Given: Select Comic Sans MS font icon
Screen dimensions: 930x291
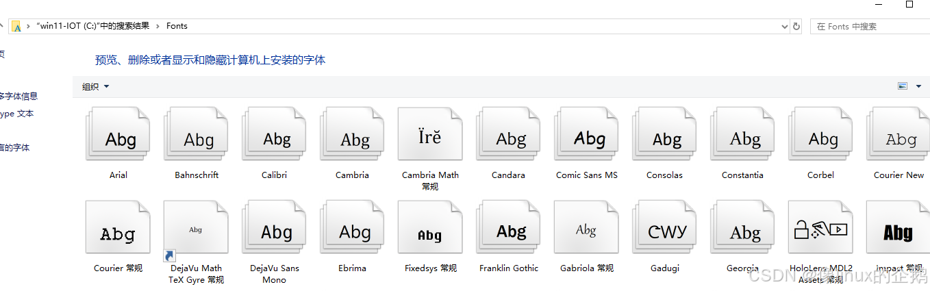Looking at the screenshot, I should click(x=587, y=134).
